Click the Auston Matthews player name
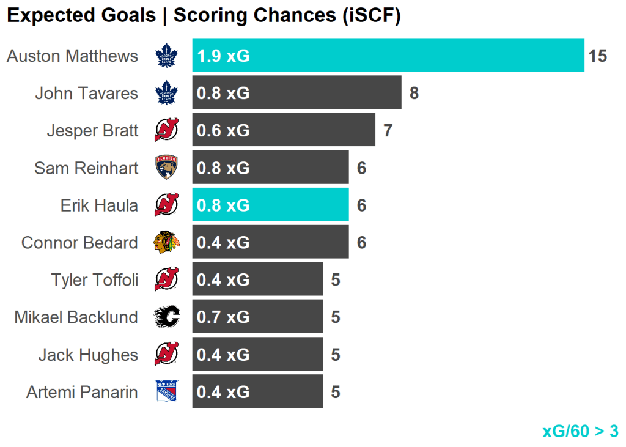This screenshot has width=626, height=447. 72,56
